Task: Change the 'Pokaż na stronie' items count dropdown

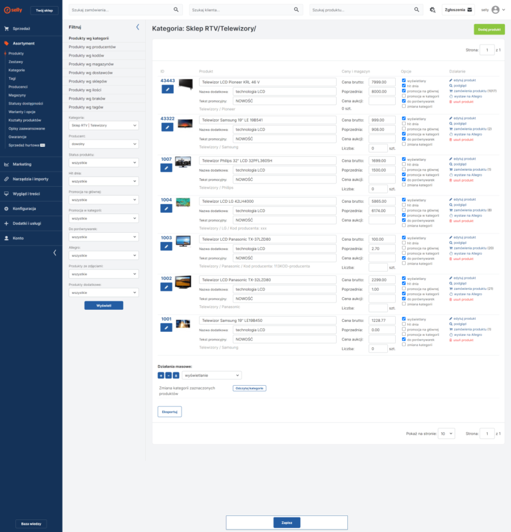Action: (x=446, y=433)
